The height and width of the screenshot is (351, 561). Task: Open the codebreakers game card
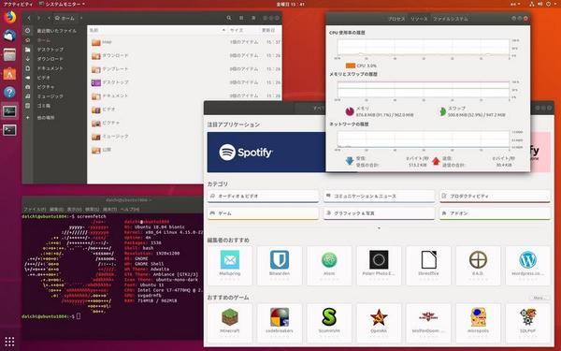tap(280, 323)
